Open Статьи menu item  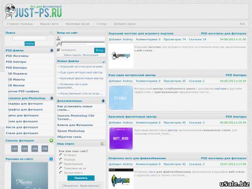coord(101,24)
